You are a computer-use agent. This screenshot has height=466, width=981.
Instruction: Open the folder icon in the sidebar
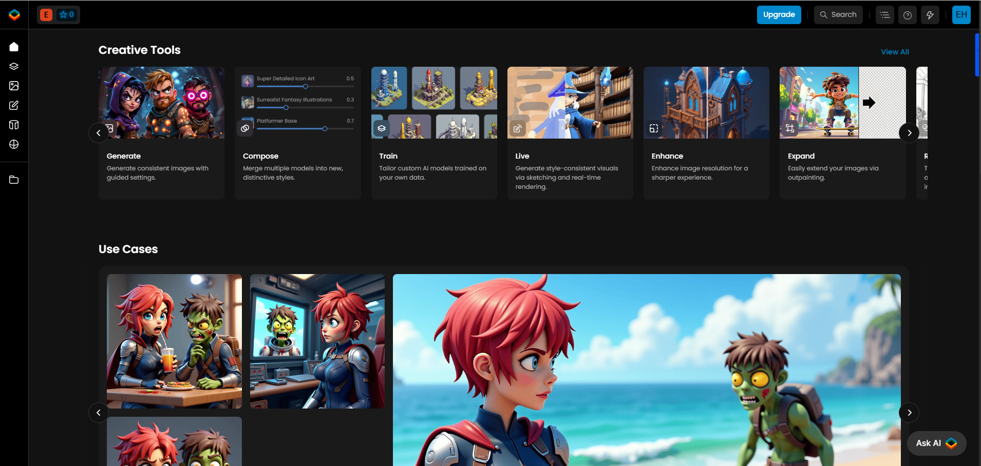14,180
